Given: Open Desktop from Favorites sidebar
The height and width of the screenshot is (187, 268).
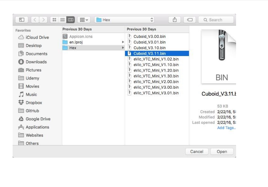Looking at the screenshot, I should (x=30, y=46).
